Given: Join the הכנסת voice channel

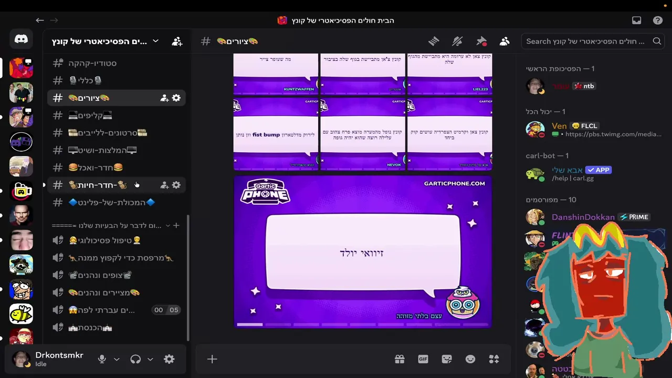Looking at the screenshot, I should 117,328.
